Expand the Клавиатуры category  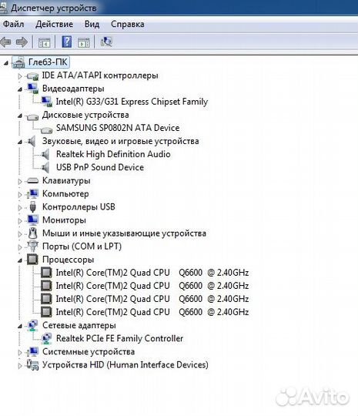tap(20, 182)
